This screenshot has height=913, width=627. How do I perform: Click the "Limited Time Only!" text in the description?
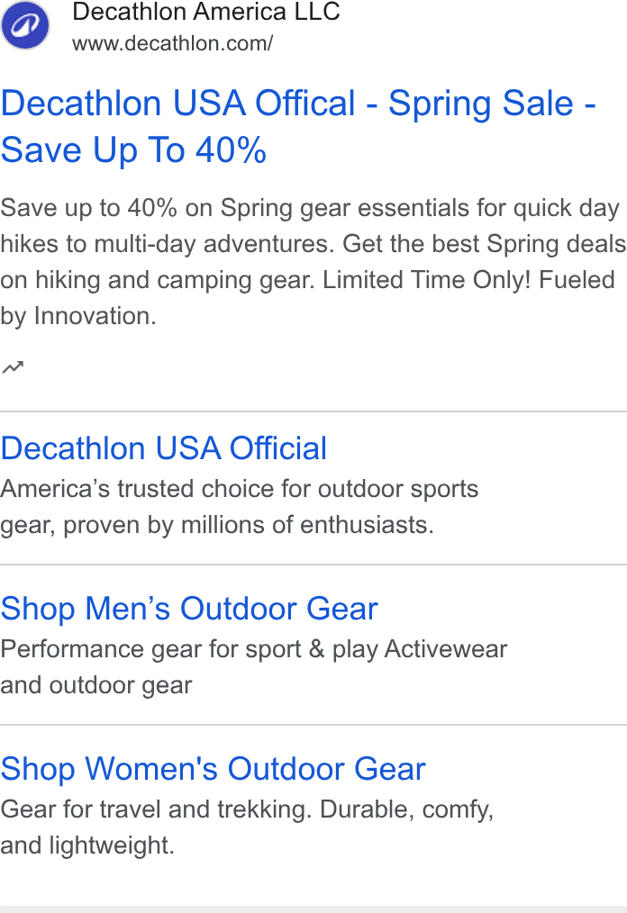pos(426,280)
